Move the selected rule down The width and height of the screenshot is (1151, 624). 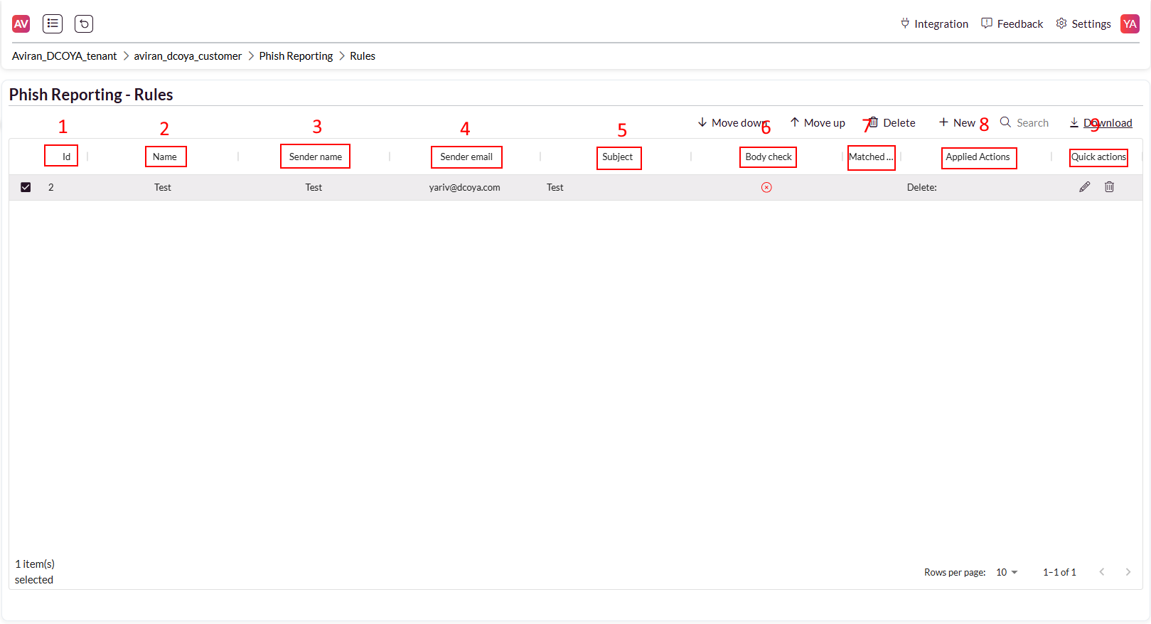click(x=732, y=122)
